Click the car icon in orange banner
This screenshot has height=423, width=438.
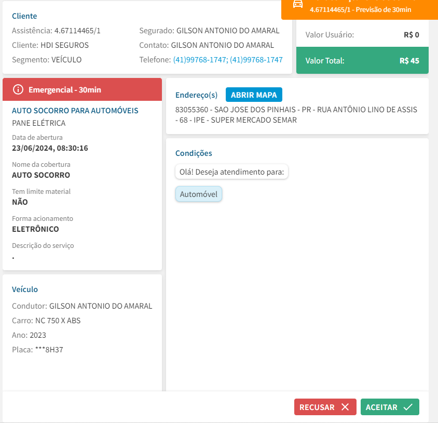click(298, 4)
